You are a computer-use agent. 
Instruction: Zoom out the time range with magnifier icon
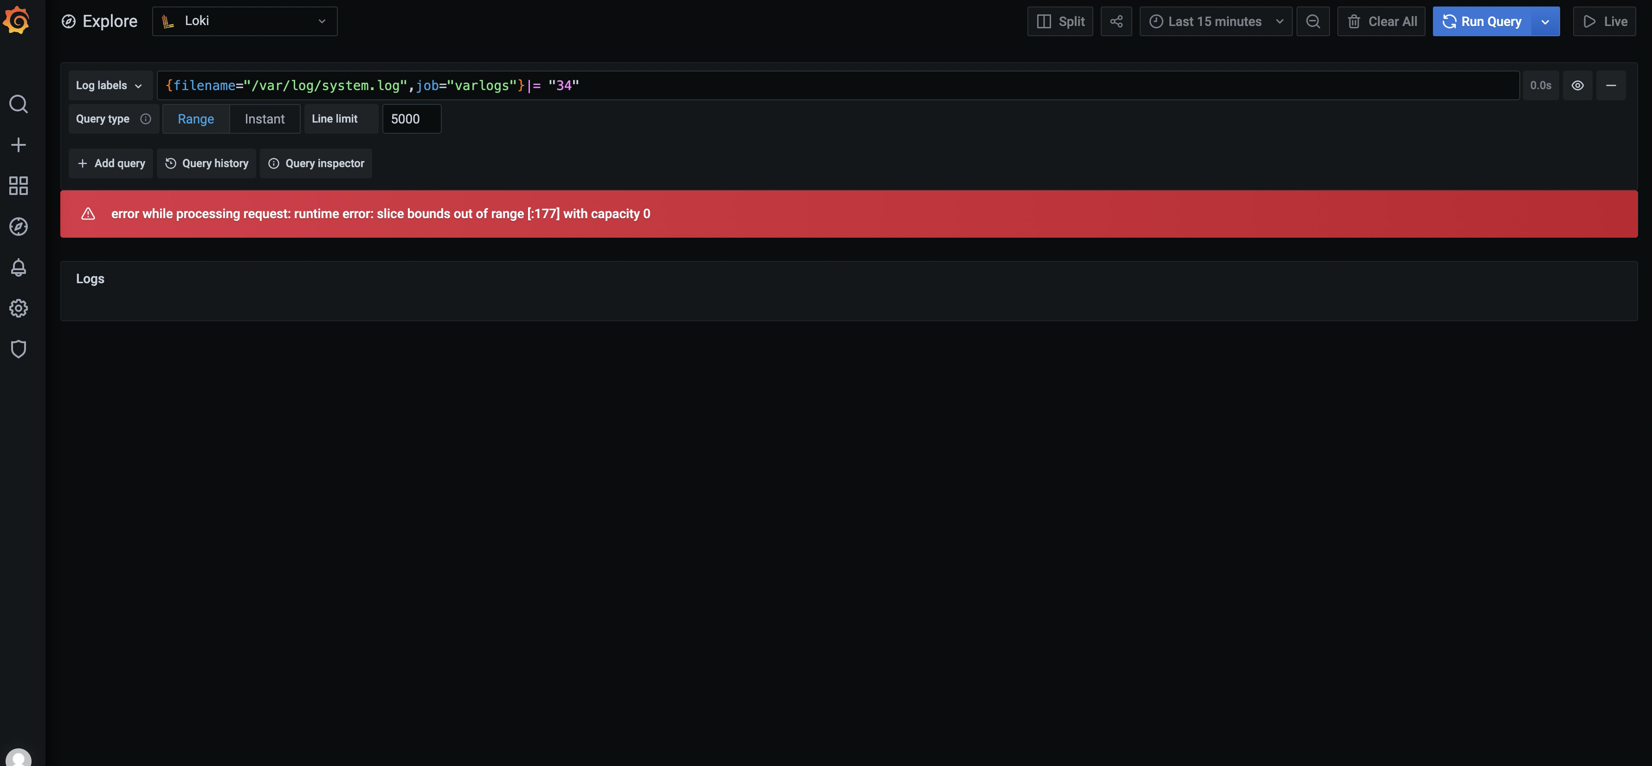coord(1313,21)
